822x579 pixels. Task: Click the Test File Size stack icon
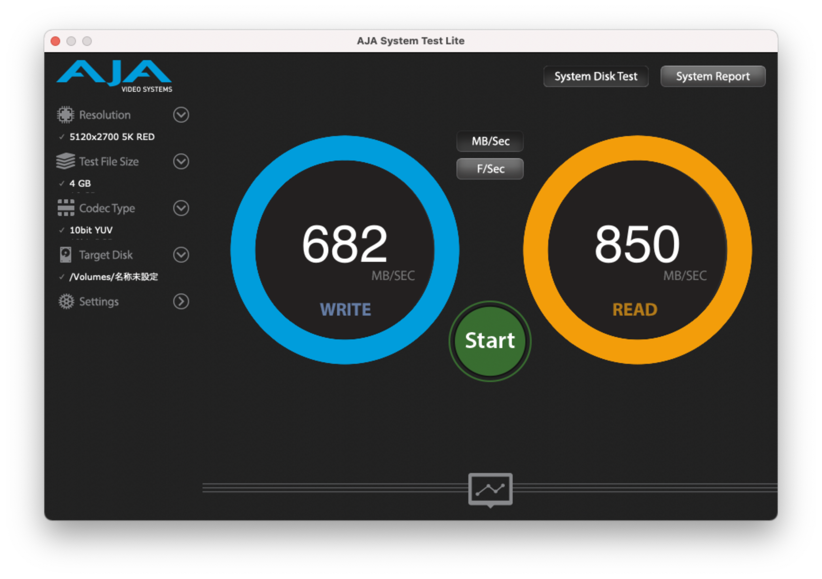coord(65,161)
